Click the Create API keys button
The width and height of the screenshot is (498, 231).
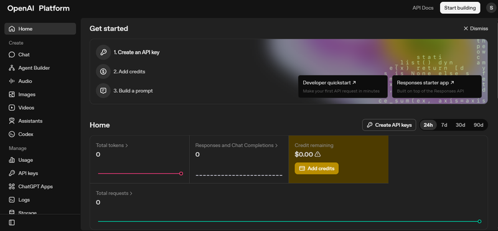[389, 125]
